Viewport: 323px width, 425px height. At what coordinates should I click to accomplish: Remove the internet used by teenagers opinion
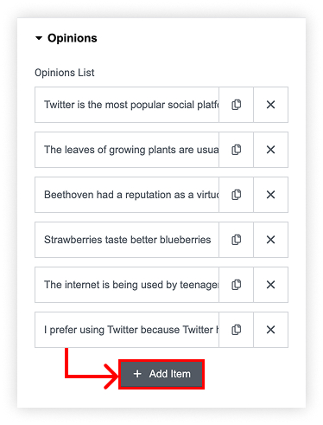point(270,285)
